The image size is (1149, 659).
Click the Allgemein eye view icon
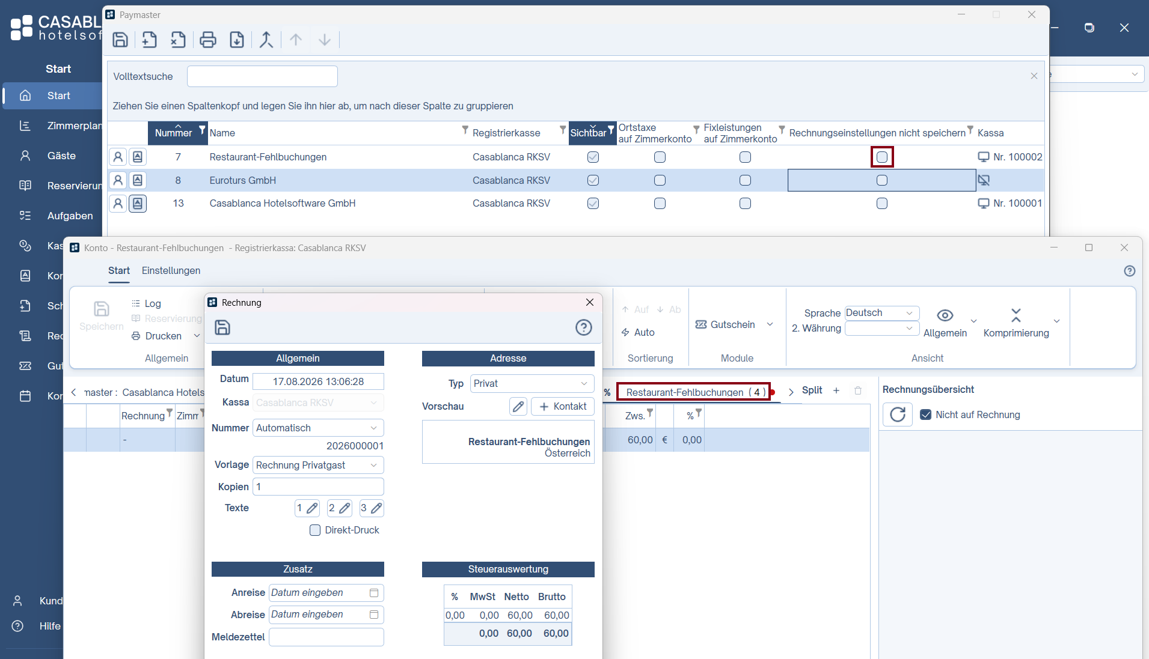[945, 315]
